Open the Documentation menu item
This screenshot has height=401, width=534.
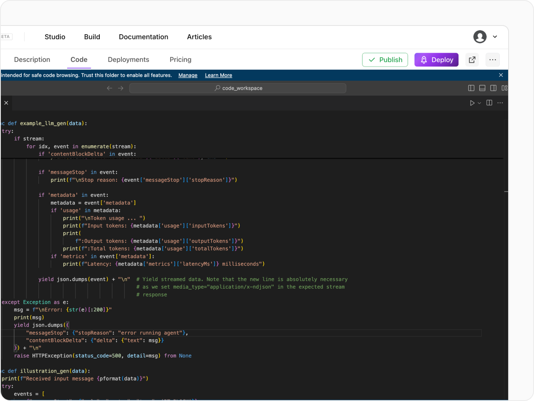[x=144, y=37]
